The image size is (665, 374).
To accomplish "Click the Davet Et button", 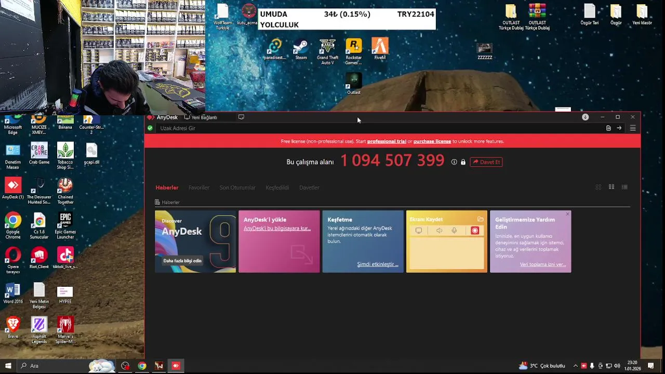I will pyautogui.click(x=486, y=162).
